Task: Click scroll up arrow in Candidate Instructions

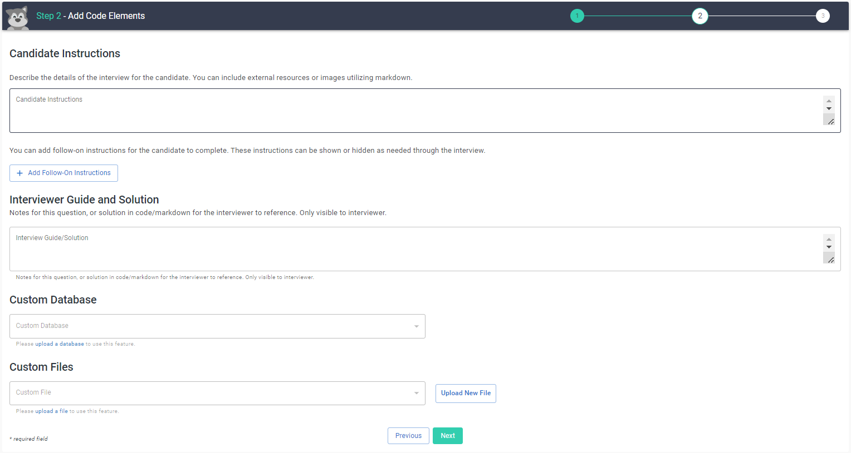Action: coord(829,101)
